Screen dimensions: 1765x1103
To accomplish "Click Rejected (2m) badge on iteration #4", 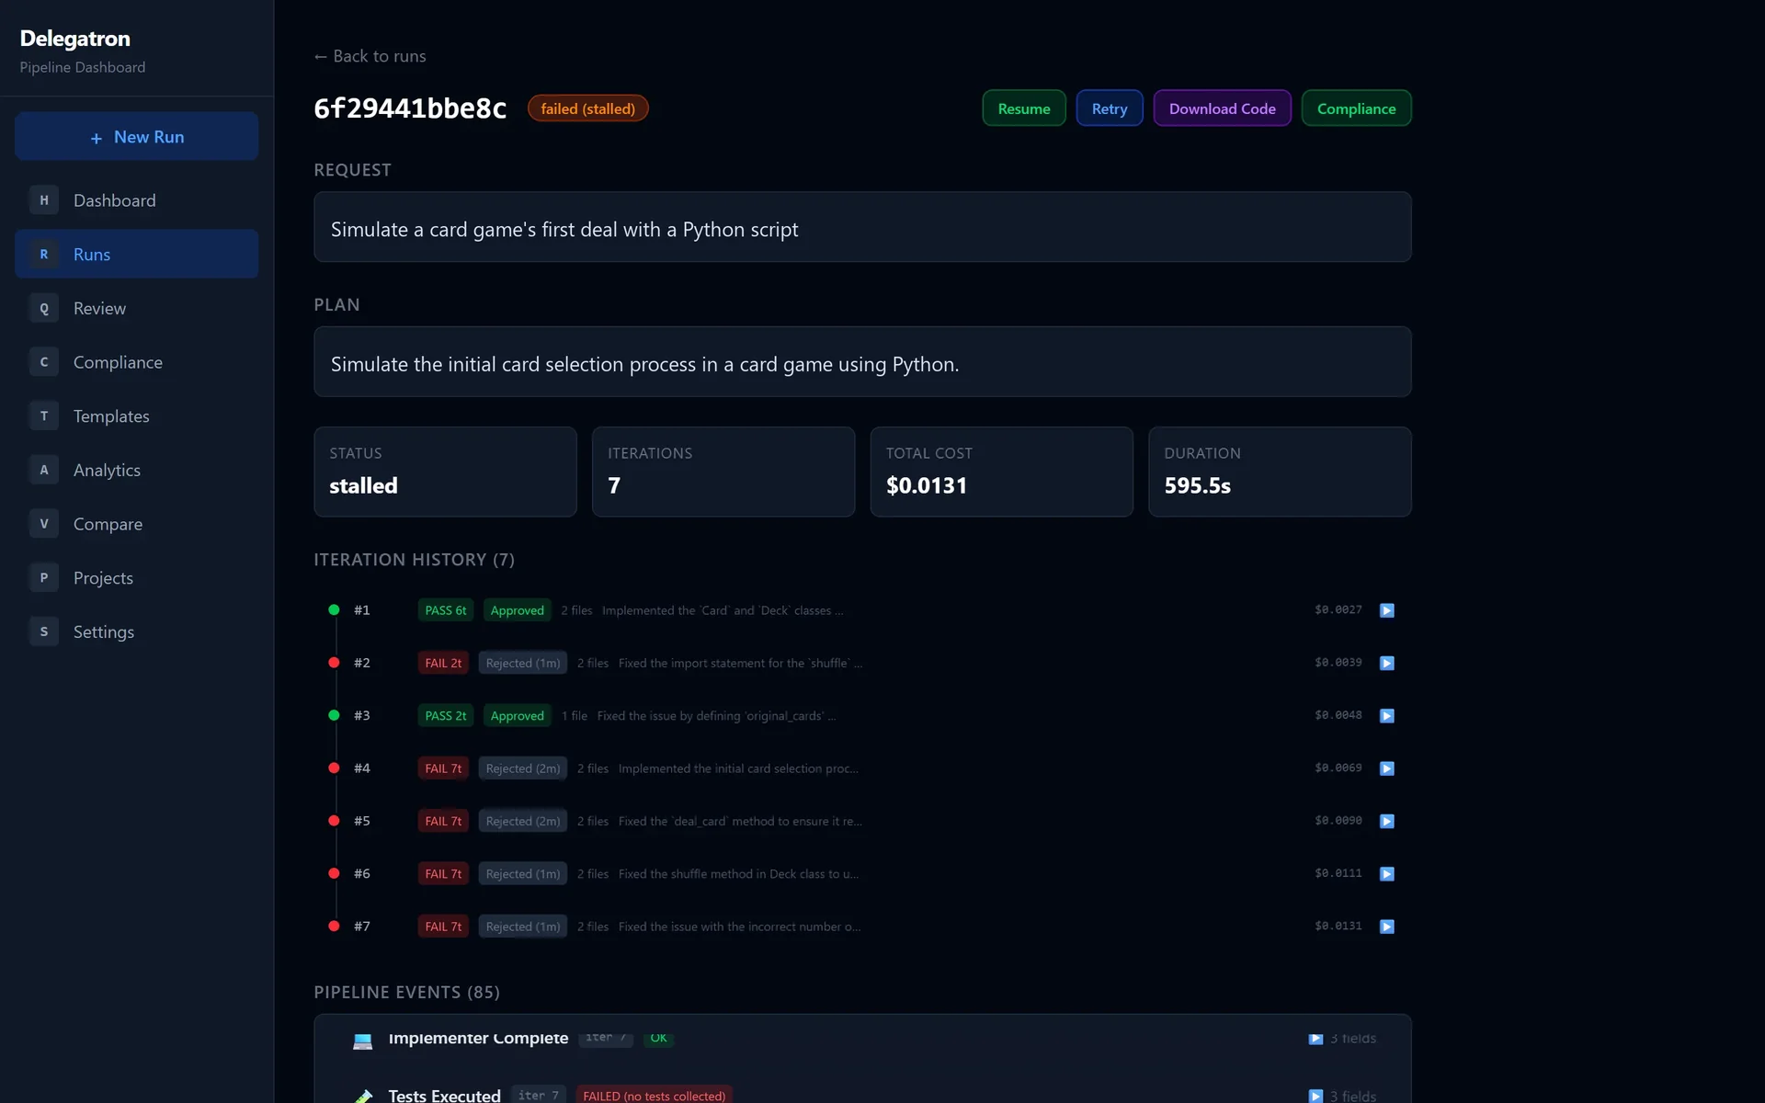I will tap(523, 768).
